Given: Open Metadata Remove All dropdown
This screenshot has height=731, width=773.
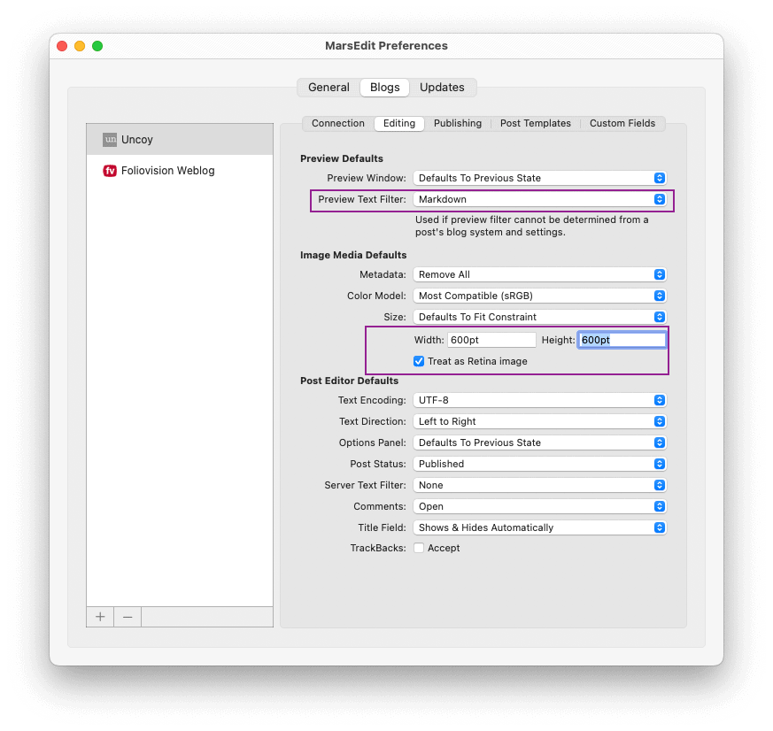Looking at the screenshot, I should (x=540, y=274).
